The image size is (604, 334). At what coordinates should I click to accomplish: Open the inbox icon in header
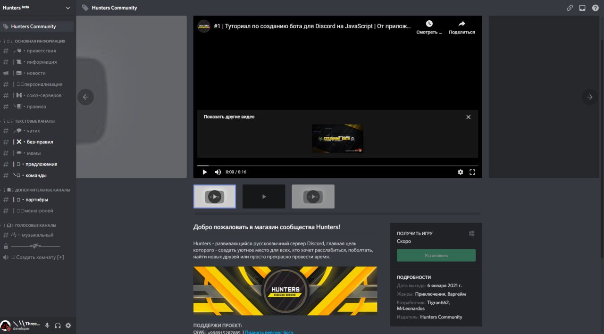click(x=582, y=8)
